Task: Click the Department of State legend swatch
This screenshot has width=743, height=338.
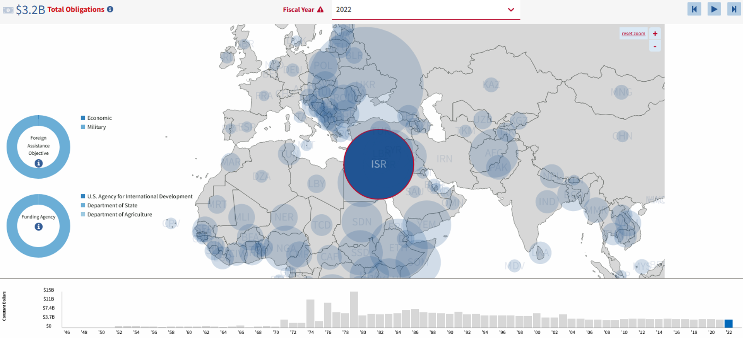Action: coord(83,205)
